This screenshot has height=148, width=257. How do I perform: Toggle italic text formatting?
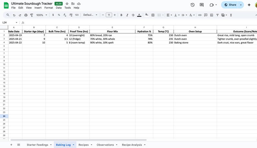tap(127, 15)
